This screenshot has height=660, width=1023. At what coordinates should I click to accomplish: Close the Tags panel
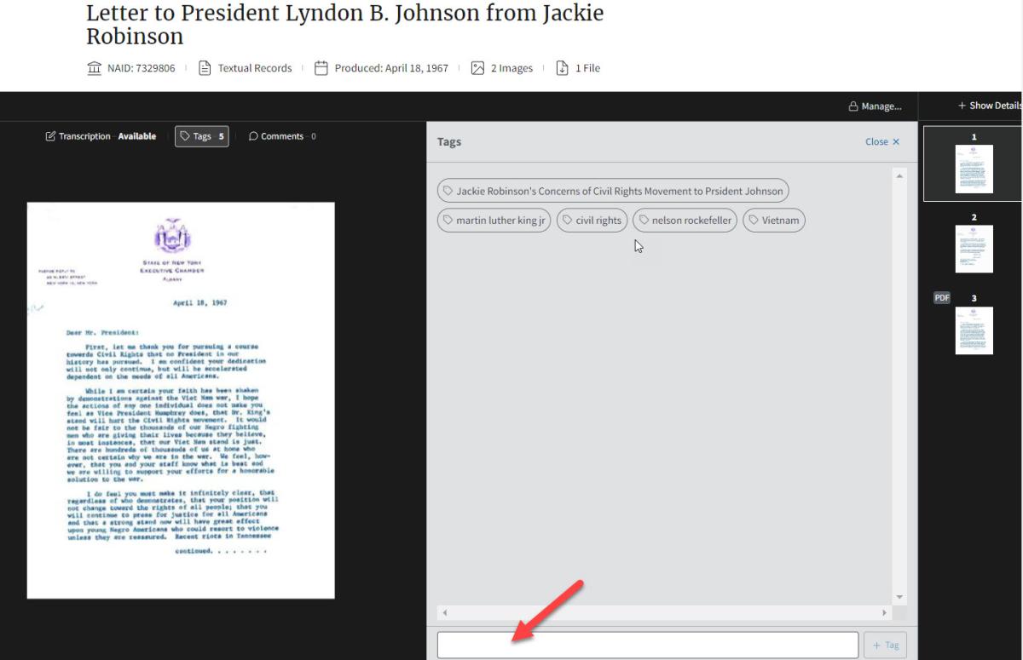(x=881, y=142)
